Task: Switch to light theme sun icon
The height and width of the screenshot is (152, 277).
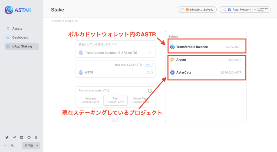Action: point(5,145)
